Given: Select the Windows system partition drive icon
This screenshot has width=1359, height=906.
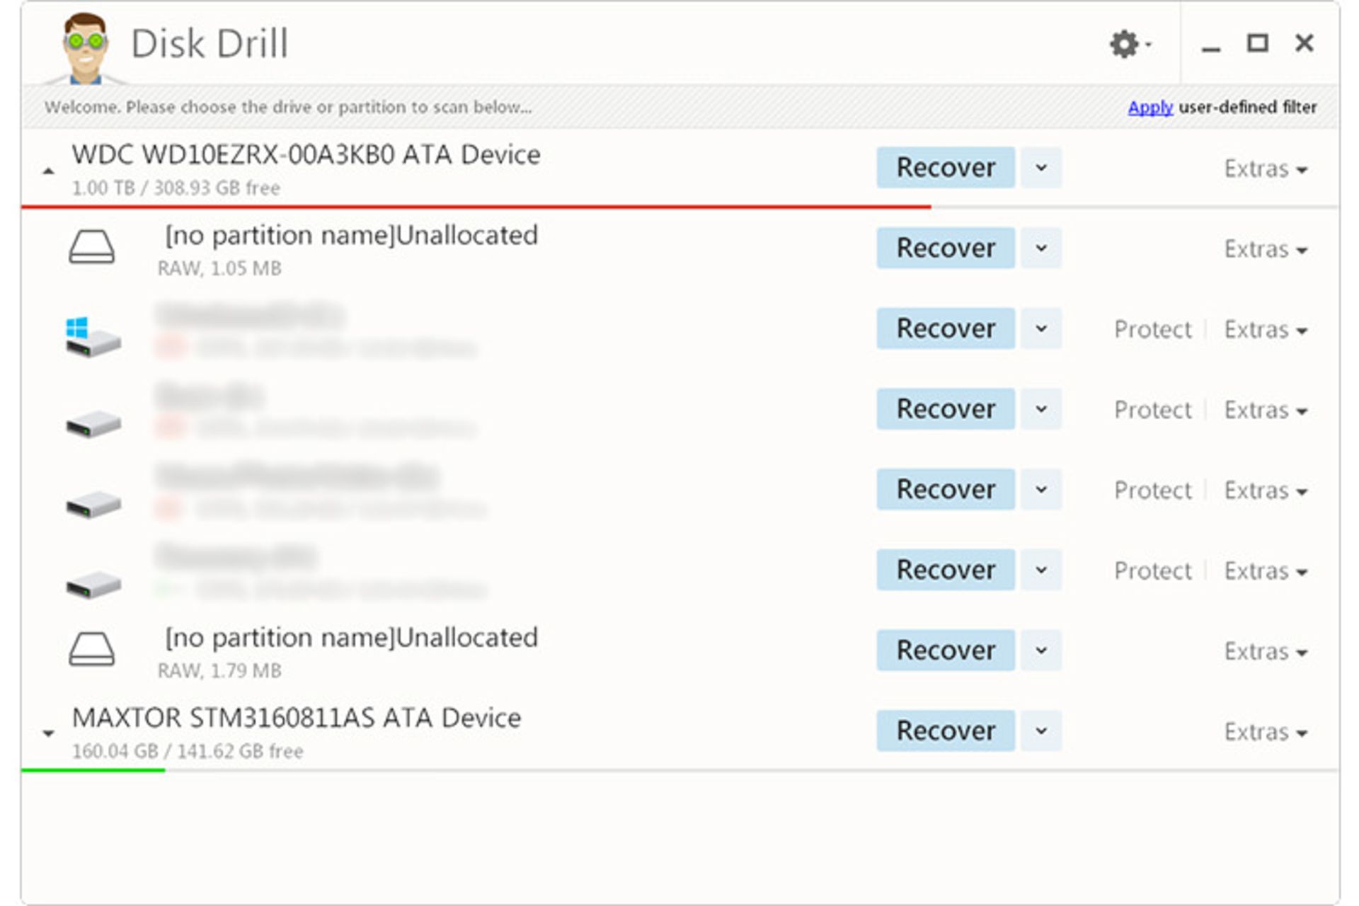Looking at the screenshot, I should click(x=92, y=337).
